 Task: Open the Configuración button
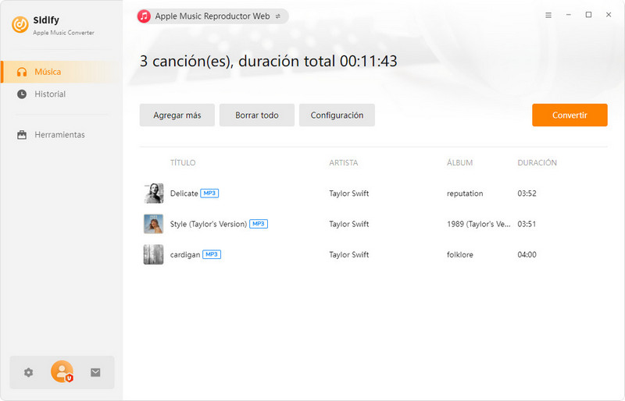337,115
